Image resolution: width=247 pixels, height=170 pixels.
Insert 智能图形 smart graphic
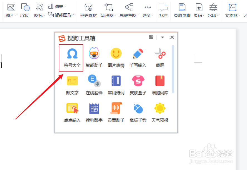point(61,15)
